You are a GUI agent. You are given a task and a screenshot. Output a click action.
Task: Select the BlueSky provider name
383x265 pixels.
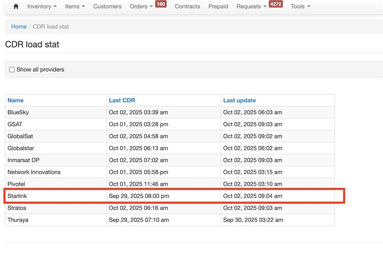click(18, 112)
